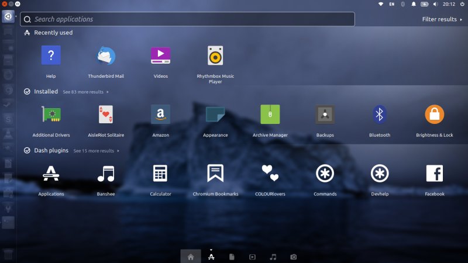Switch to the Home lens
The image size is (468, 263).
coord(191,257)
